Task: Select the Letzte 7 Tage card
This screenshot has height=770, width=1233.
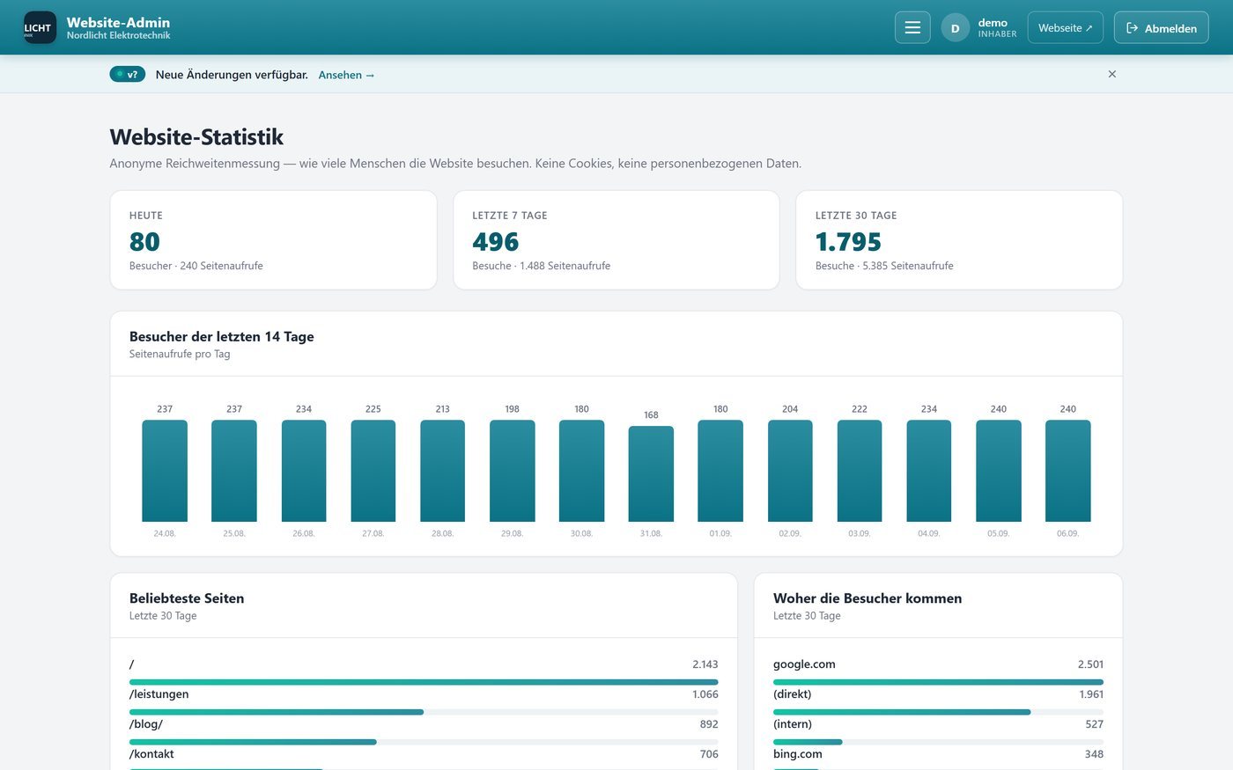Action: (616, 240)
